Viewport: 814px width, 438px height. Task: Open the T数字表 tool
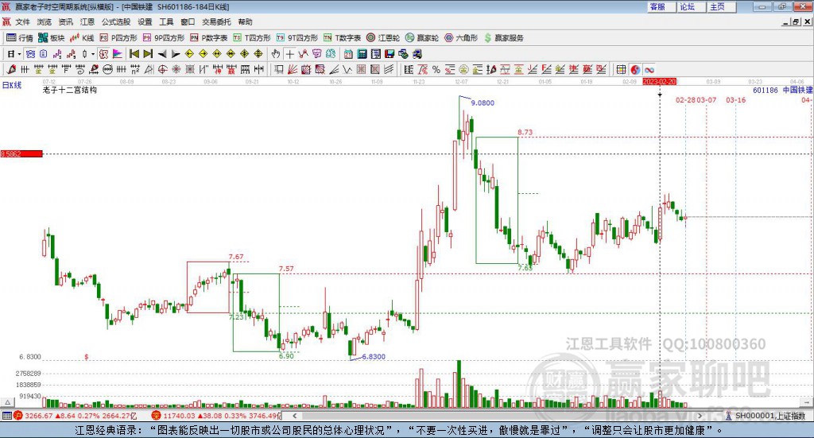(x=342, y=38)
